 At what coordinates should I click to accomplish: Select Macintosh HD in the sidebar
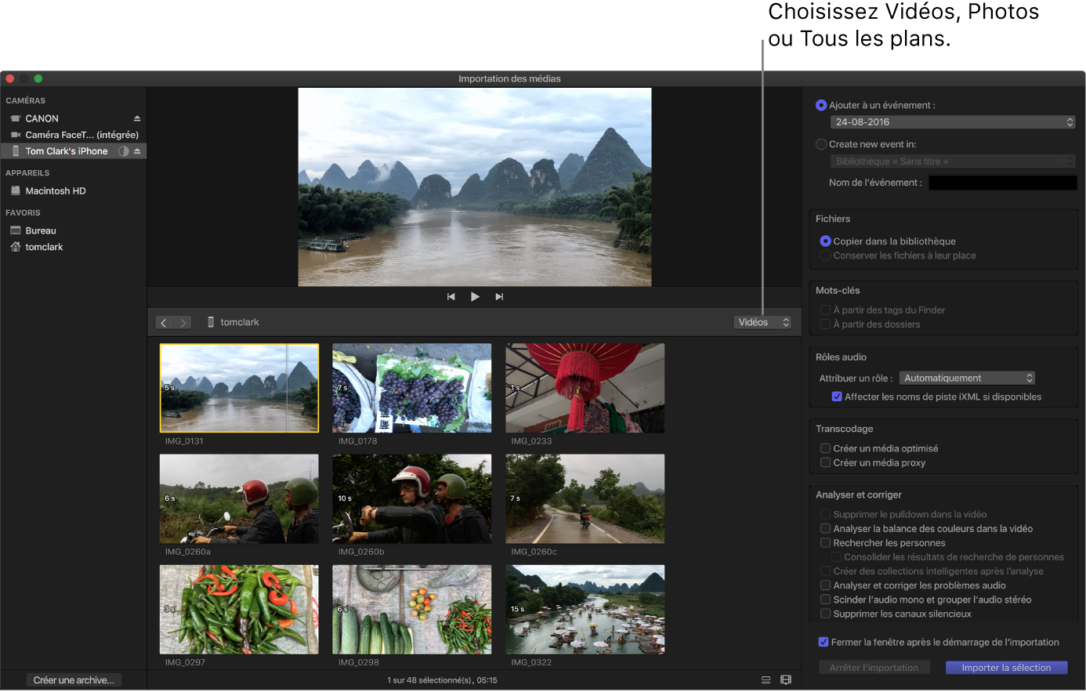(55, 191)
